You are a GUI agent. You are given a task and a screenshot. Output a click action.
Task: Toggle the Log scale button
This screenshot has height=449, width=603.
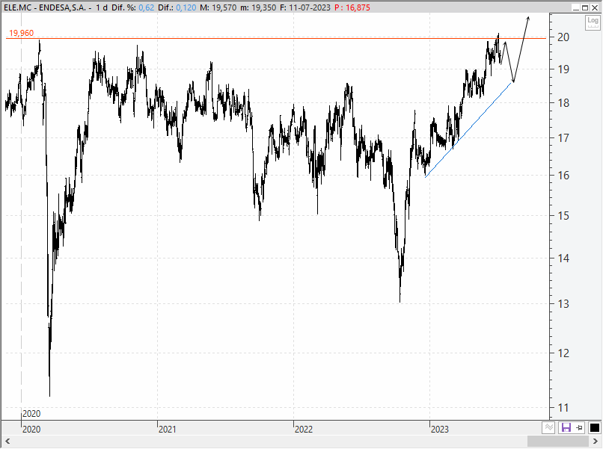(x=593, y=22)
